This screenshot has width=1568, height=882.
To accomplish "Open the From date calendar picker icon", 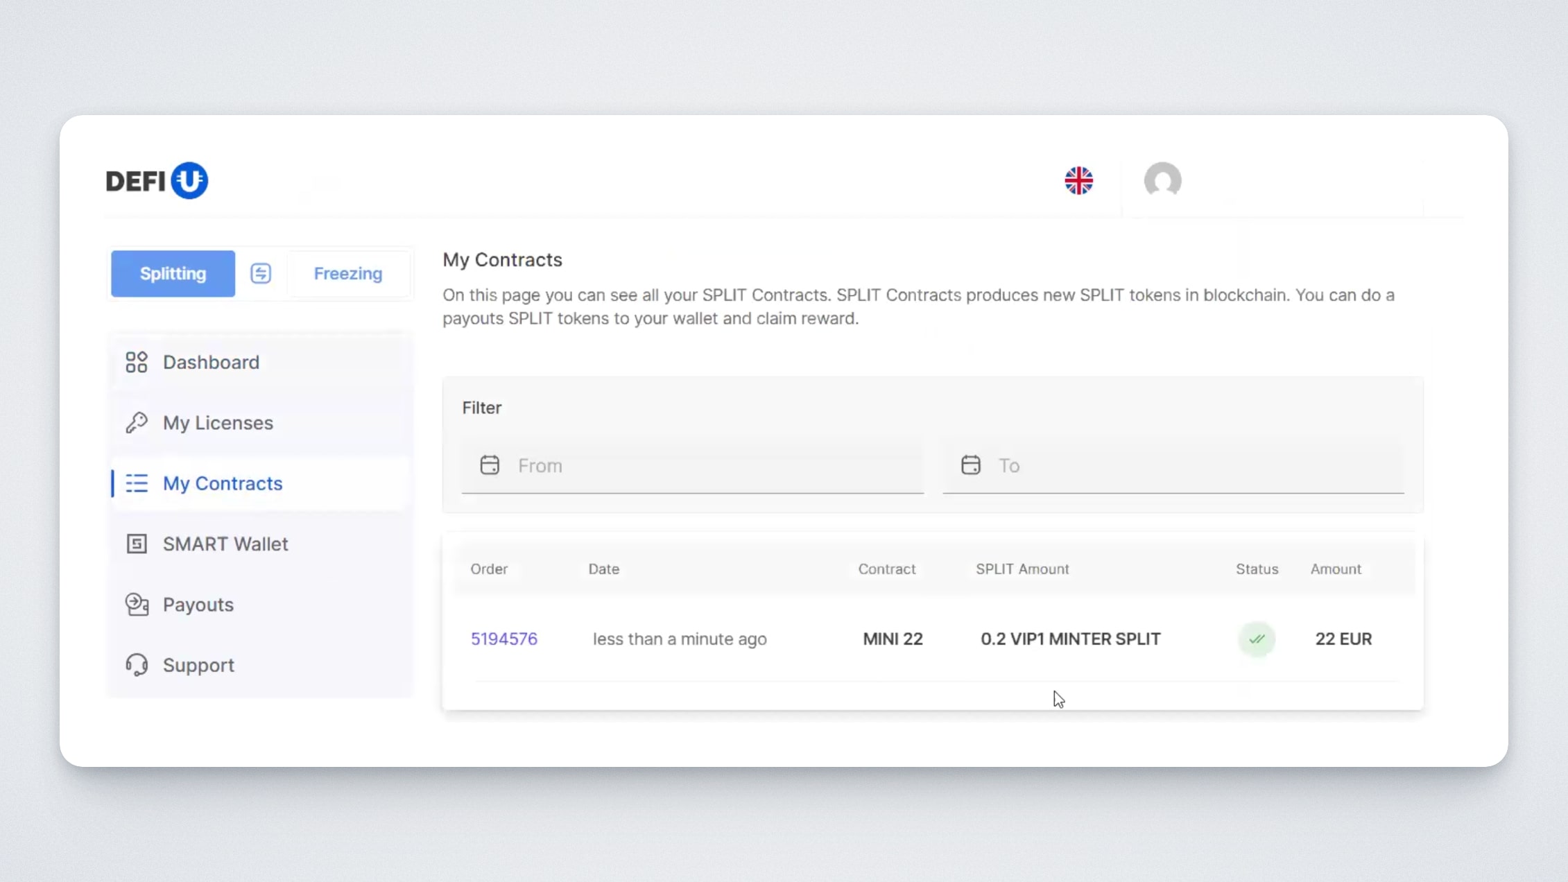I will click(x=490, y=465).
